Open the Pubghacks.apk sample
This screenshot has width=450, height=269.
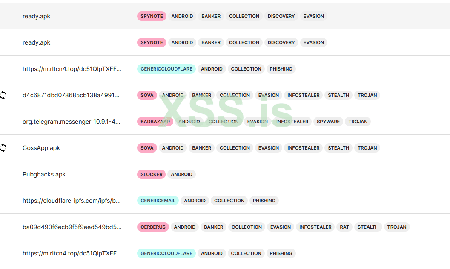(44, 174)
